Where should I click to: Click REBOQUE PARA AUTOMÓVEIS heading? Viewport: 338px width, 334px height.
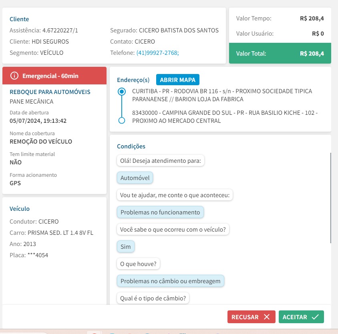50,92
